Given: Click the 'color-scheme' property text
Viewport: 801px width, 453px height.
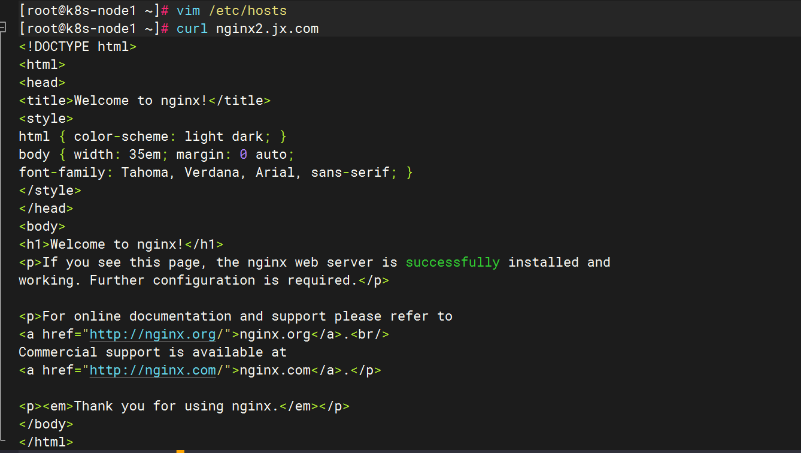Looking at the screenshot, I should (121, 137).
